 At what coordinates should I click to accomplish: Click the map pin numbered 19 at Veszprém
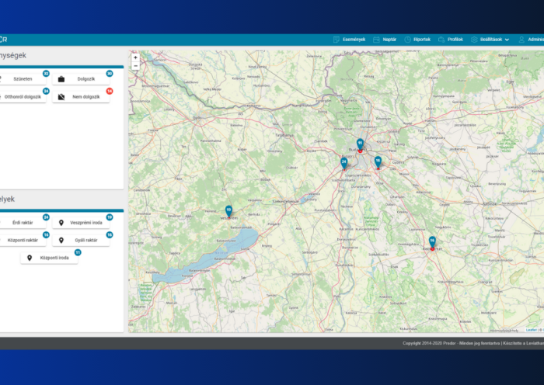[x=228, y=211]
